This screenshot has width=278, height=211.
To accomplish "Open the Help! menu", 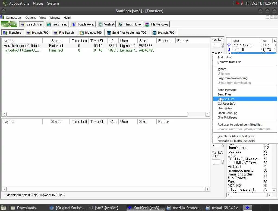I will click(67, 18).
